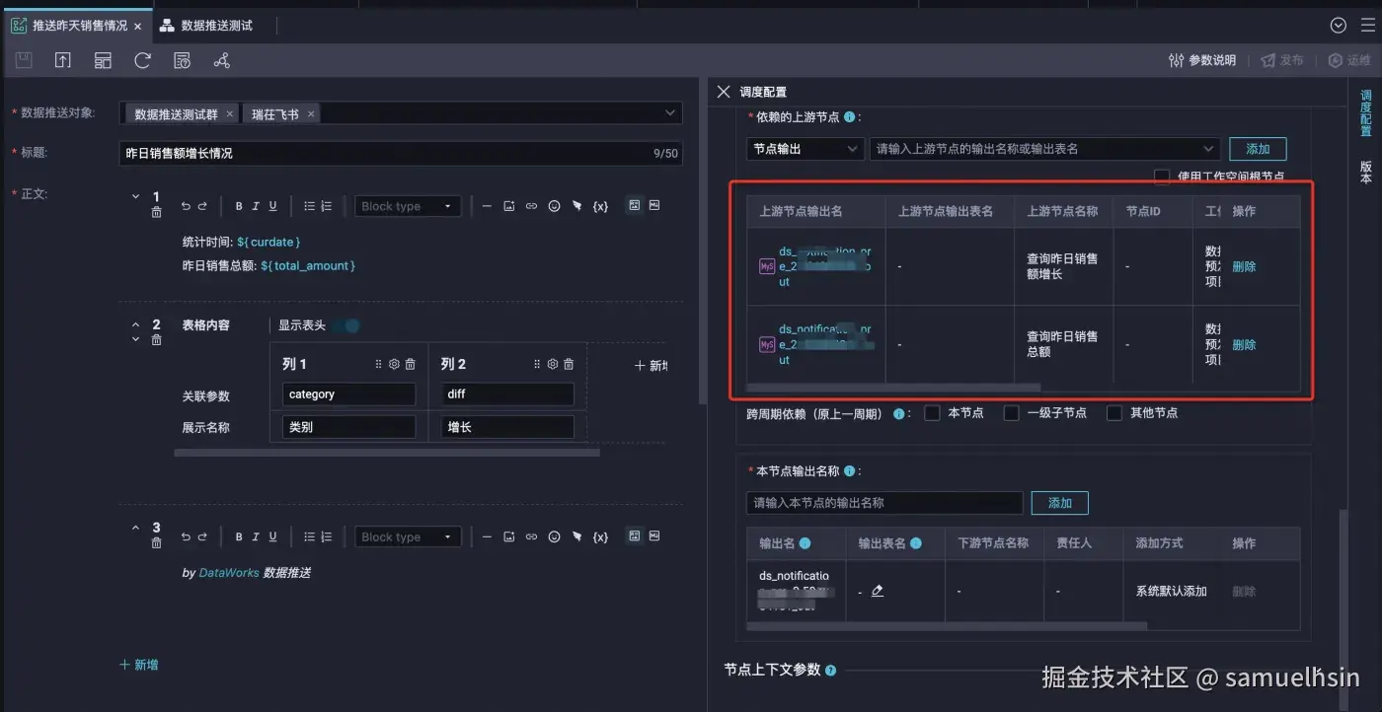
Task: Expand the 数据推送对象 selector arrow
Action: (x=669, y=113)
